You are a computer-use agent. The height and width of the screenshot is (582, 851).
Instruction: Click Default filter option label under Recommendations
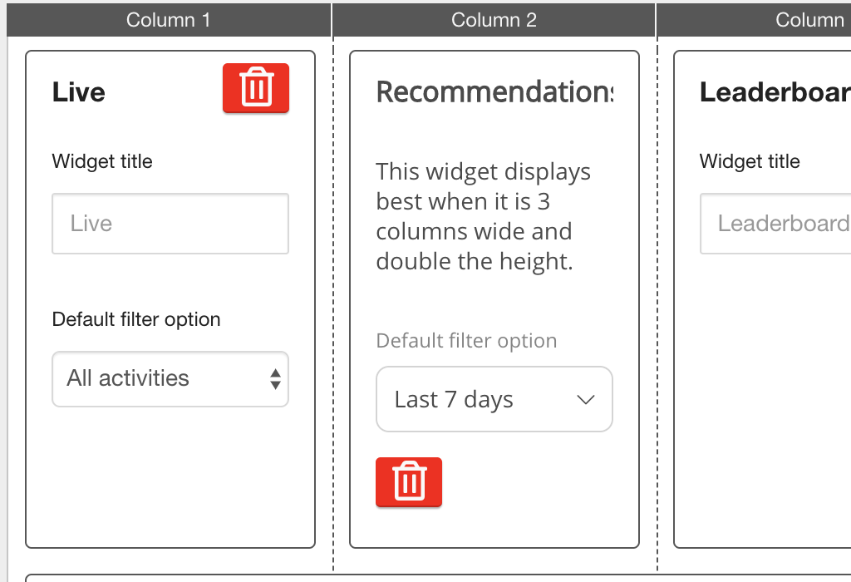tap(466, 341)
